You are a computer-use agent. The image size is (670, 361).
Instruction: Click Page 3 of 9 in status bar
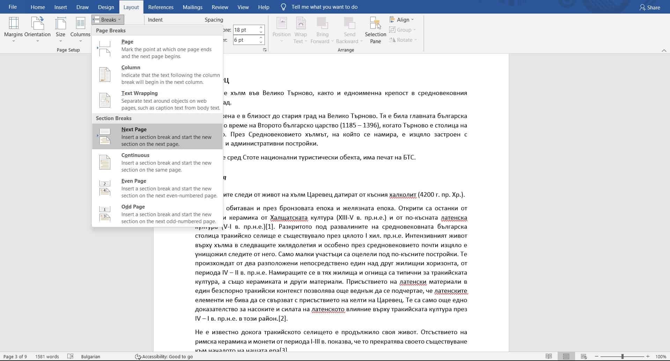15,356
